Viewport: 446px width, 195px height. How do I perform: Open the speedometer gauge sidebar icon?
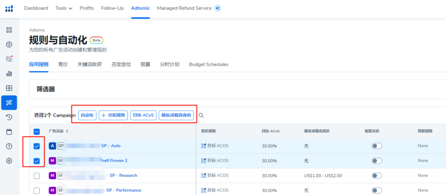9,45
